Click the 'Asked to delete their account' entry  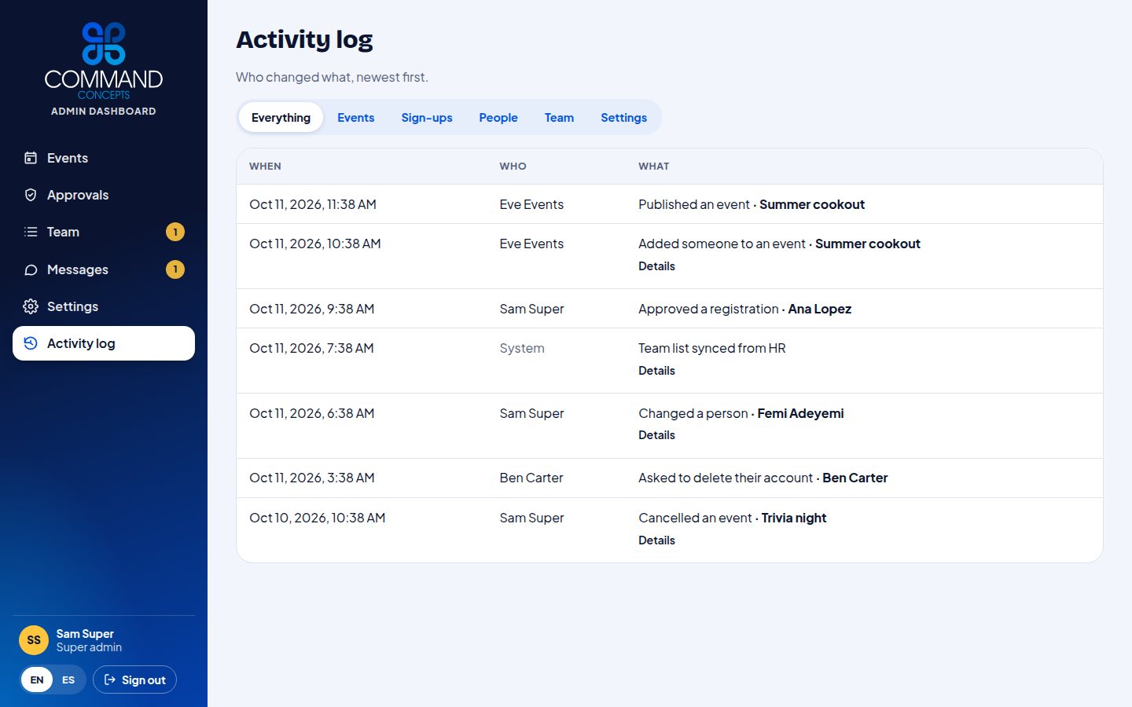click(x=670, y=478)
